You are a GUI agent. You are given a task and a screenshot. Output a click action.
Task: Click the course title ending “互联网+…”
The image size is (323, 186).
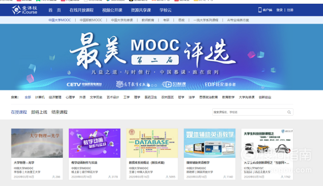coord(266,163)
